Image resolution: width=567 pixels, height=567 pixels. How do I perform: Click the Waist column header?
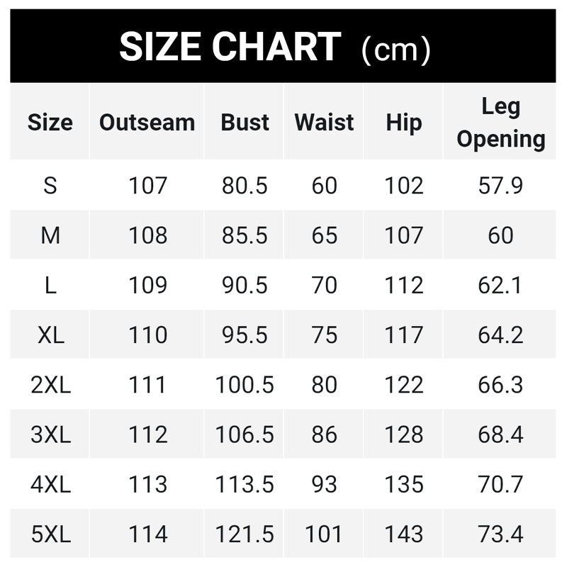click(x=324, y=123)
